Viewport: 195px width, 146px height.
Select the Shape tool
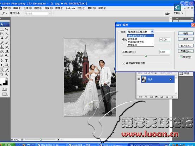click(6, 65)
